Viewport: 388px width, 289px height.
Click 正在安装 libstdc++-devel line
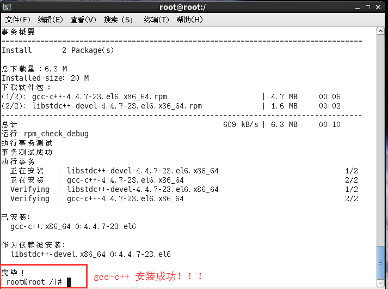[184, 171]
